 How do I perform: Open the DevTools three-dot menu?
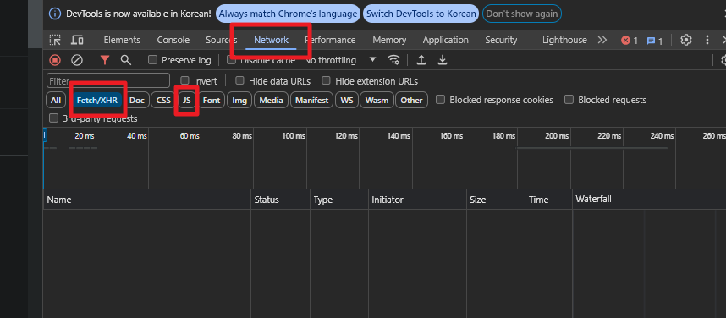pos(707,40)
